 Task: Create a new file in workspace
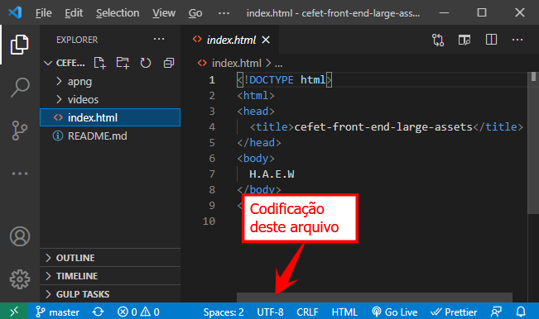point(99,63)
